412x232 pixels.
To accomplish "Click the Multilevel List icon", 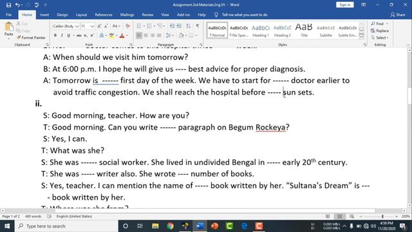I will [160, 26].
